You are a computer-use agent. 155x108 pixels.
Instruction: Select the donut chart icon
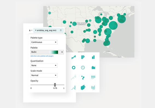[x=74, y=68]
